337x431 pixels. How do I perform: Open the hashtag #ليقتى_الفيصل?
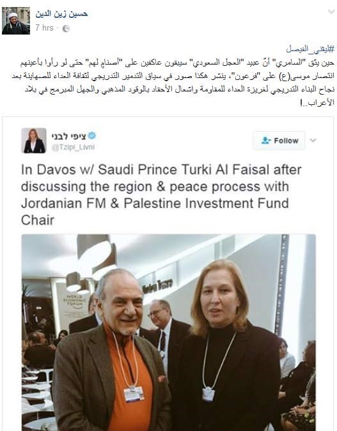coord(310,49)
